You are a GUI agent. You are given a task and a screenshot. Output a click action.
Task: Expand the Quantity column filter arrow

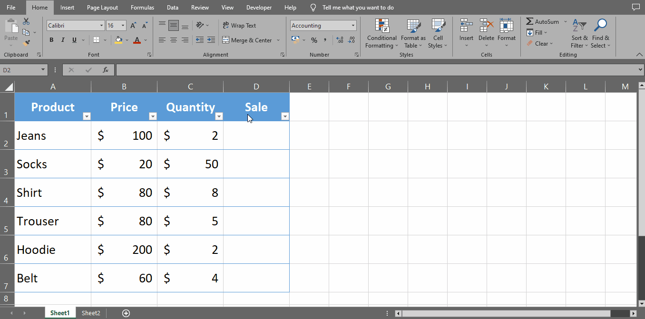click(x=219, y=116)
